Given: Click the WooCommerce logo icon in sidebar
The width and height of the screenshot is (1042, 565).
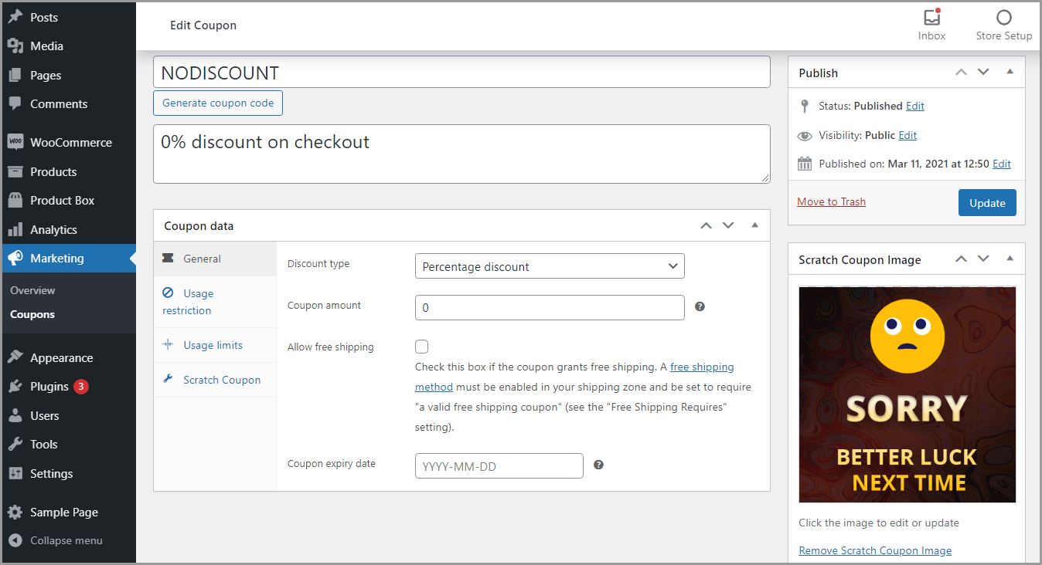Looking at the screenshot, I should pos(15,142).
